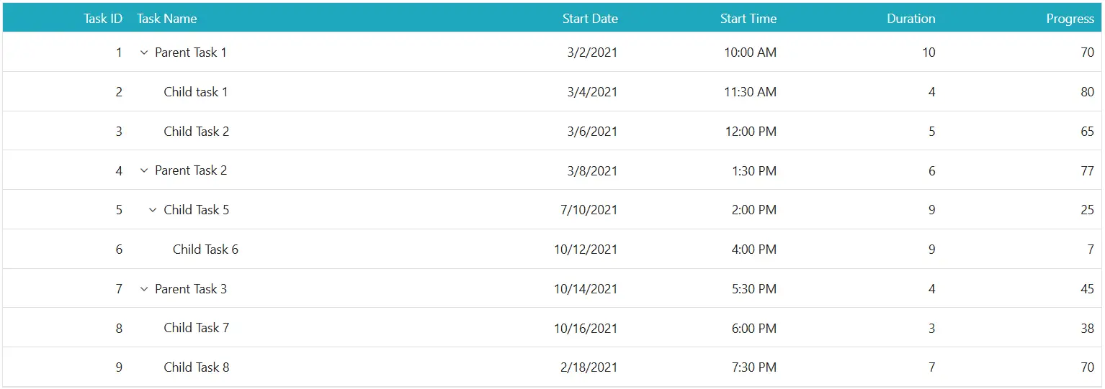This screenshot has width=1105, height=389.
Task: Collapse Child Task 5 chevron
Action: pyautogui.click(x=153, y=210)
